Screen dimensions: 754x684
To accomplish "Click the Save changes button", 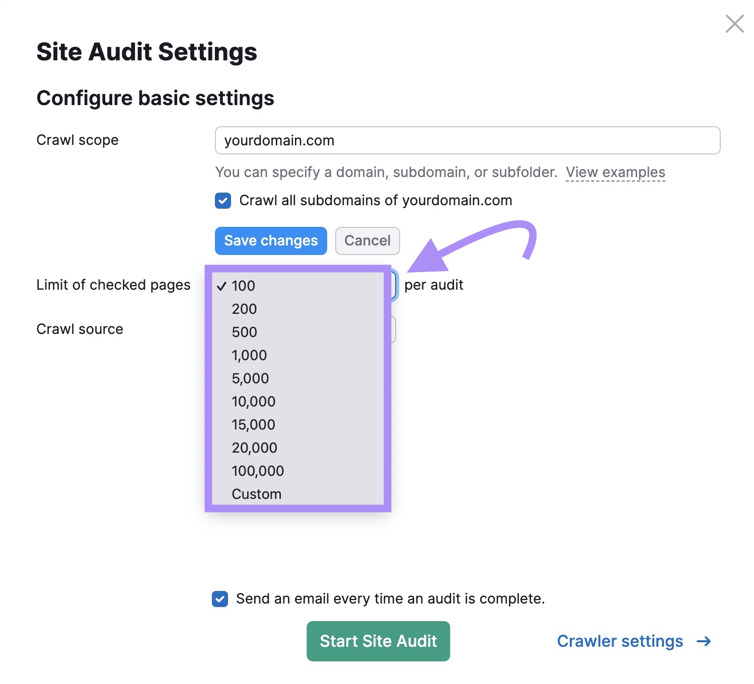I will [x=271, y=241].
